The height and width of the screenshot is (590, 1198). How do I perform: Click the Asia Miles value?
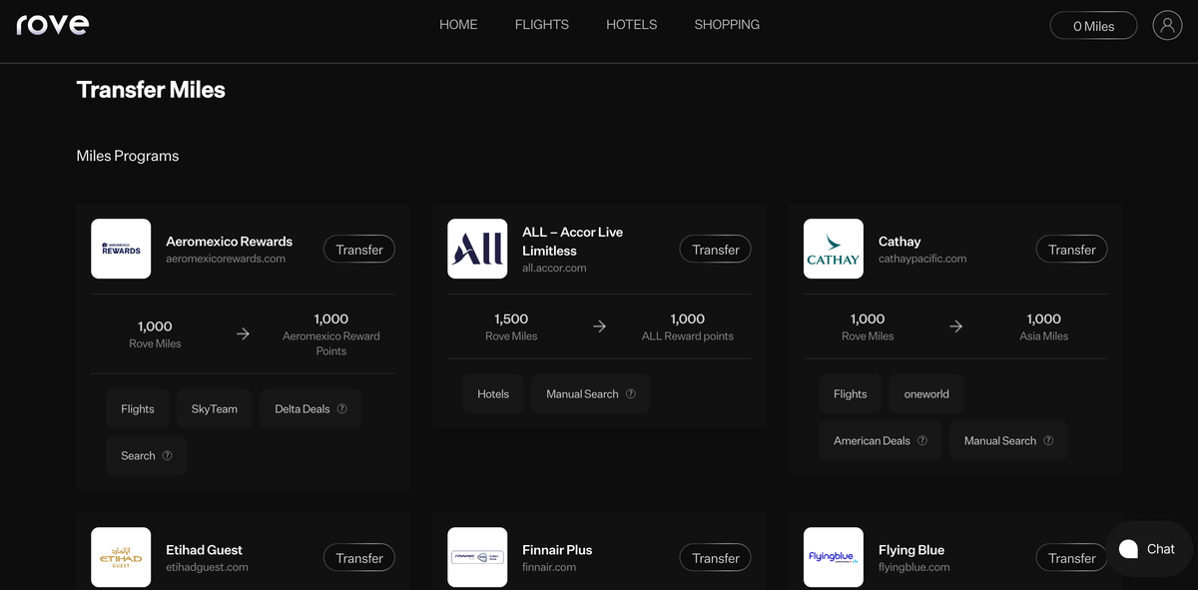coord(1044,326)
